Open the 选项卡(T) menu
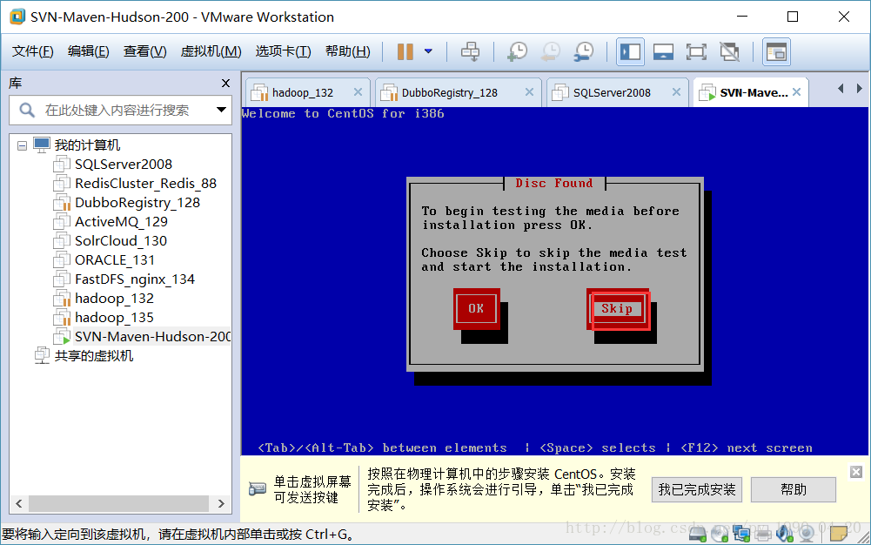 [283, 51]
